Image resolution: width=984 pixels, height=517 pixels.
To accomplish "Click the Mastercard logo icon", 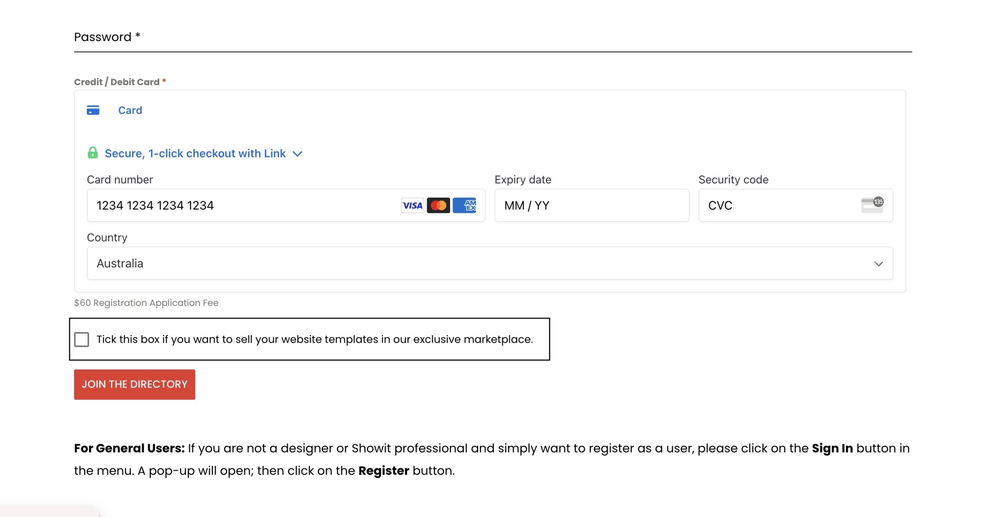I will 438,205.
